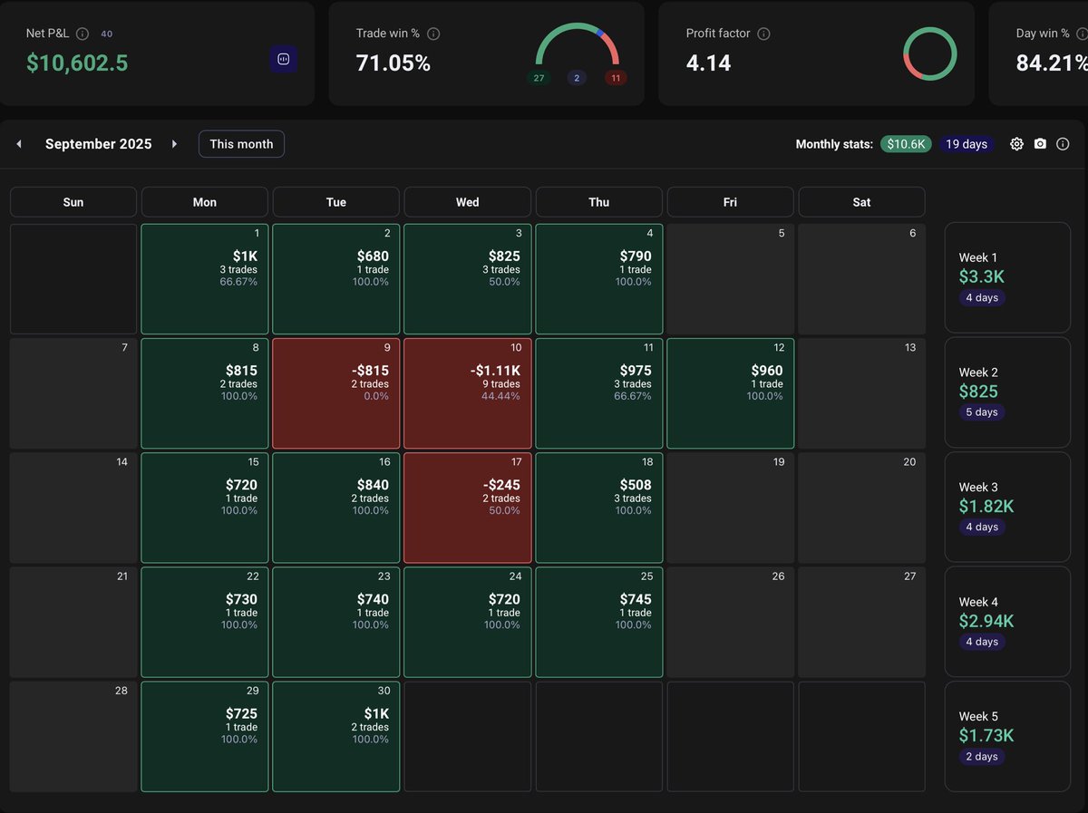This screenshot has width=1088, height=813.
Task: Click the This month button
Action: 241,143
